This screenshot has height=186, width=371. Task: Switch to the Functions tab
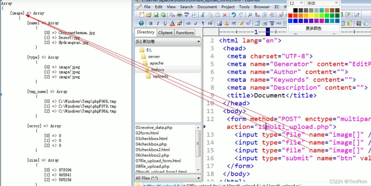click(x=185, y=33)
